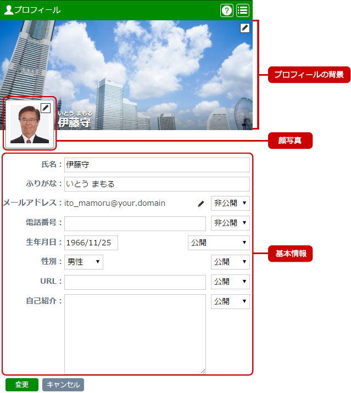Viewport: 351px width, 393px height.
Task: Open the gender visibility dropdown
Action: pos(230,262)
